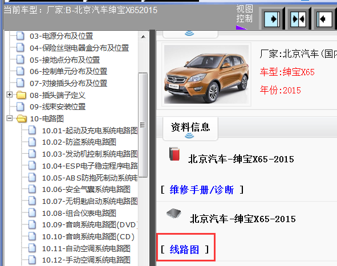Click the page icon for 10.06-安全气囊系统电路图

[x=33, y=189]
